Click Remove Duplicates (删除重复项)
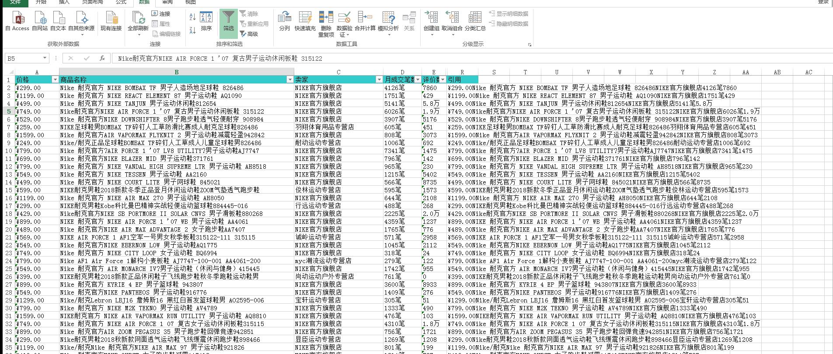Viewport: 833px width, 354px height. 326,24
